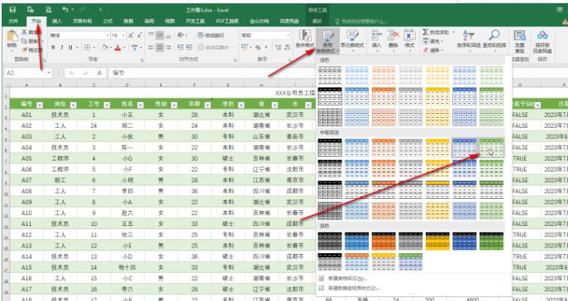Click the Undo arrow icon
This screenshot has width=568, height=301.
tap(65, 10)
